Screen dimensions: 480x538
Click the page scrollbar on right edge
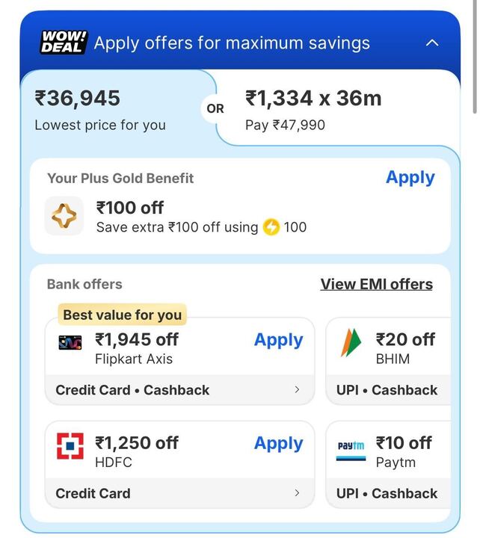point(474,60)
